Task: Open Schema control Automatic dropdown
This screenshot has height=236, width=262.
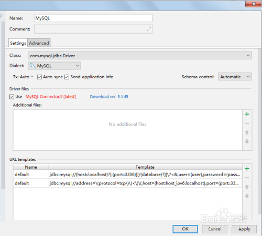Action: coord(235,77)
